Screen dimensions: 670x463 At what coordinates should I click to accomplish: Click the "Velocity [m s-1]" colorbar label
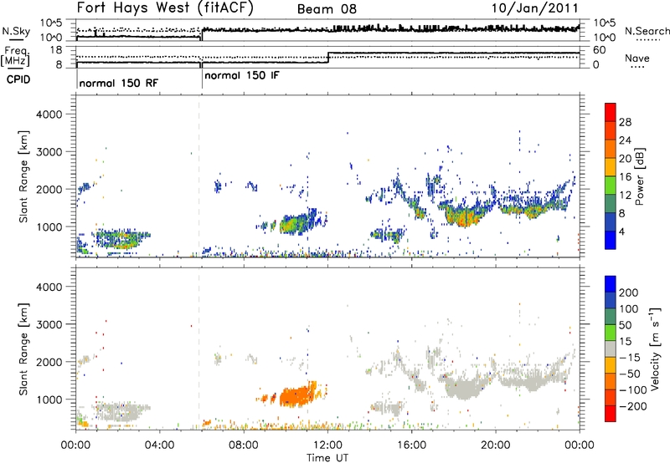[656, 349]
